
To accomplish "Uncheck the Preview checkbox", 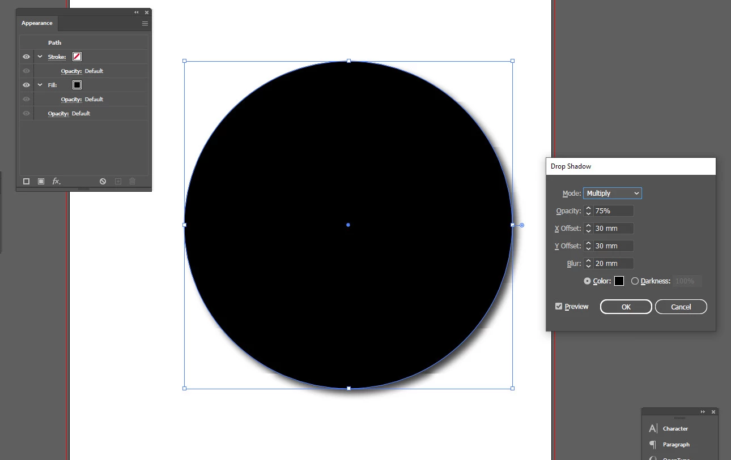I will (x=559, y=306).
